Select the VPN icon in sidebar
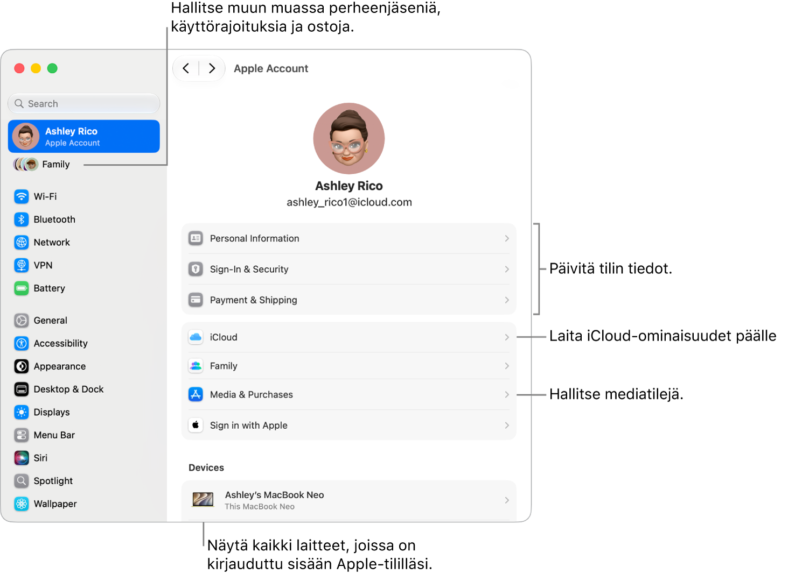Image resolution: width=788 pixels, height=574 pixels. pyautogui.click(x=22, y=265)
